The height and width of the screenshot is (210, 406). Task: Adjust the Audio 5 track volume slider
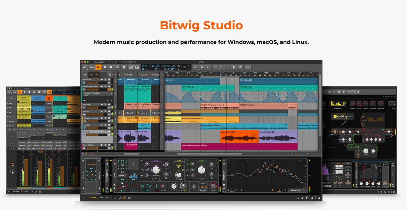97,135
